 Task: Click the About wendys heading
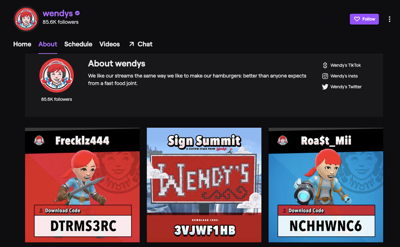[x=117, y=64]
